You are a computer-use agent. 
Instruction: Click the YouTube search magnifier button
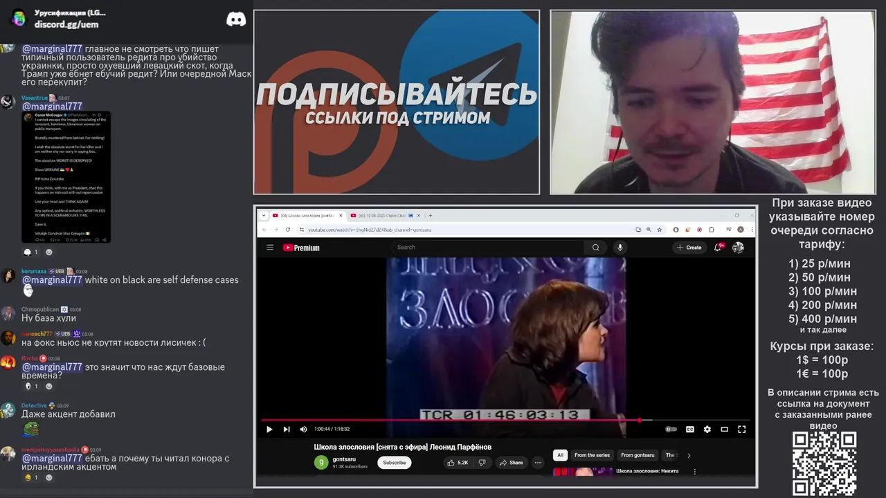coord(595,247)
